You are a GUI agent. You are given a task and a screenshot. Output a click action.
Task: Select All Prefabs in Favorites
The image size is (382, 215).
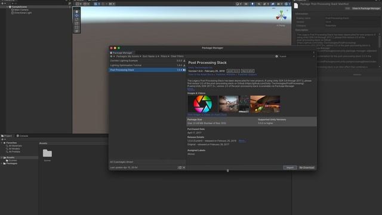(x=13, y=152)
